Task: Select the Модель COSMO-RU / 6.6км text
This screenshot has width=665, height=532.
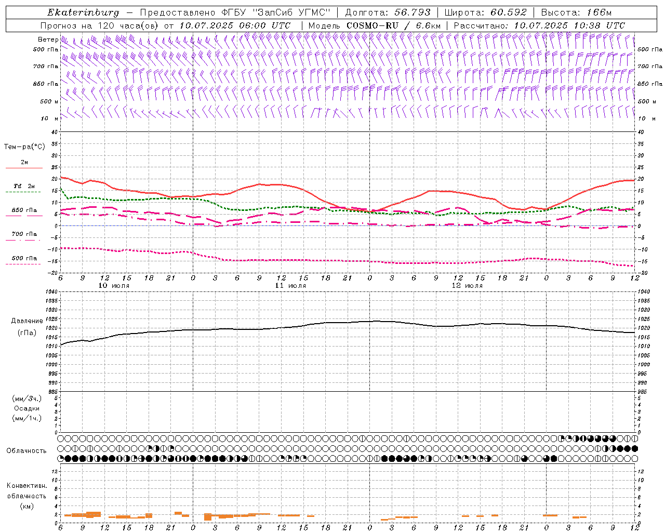Action: [375, 25]
